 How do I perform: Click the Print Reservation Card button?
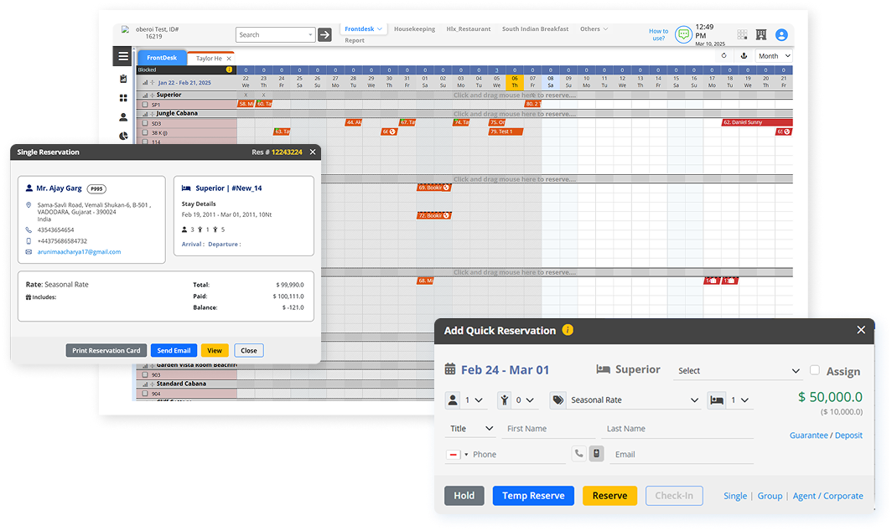106,351
